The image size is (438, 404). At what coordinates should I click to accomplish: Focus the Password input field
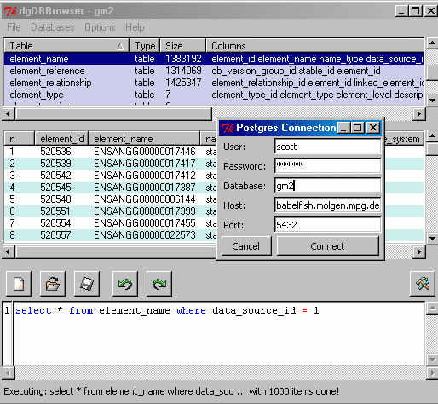327,165
